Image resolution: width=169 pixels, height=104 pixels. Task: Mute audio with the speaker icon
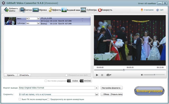pyautogui.click(x=142, y=75)
